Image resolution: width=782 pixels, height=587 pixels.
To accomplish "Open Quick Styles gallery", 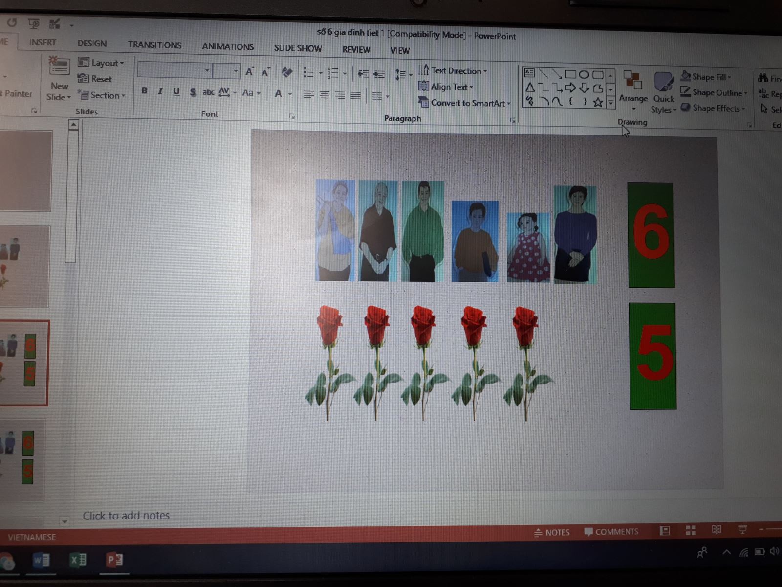I will coord(664,90).
